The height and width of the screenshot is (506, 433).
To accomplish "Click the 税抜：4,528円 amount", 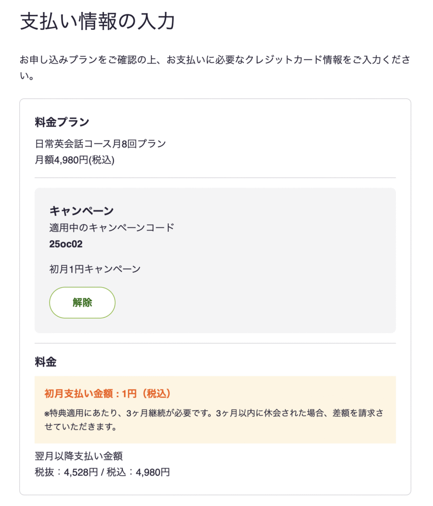I will 66,472.
